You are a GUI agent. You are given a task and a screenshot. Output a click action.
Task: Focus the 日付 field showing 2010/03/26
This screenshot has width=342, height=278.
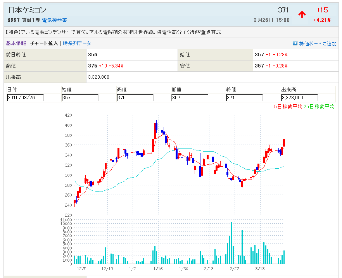click(25, 97)
